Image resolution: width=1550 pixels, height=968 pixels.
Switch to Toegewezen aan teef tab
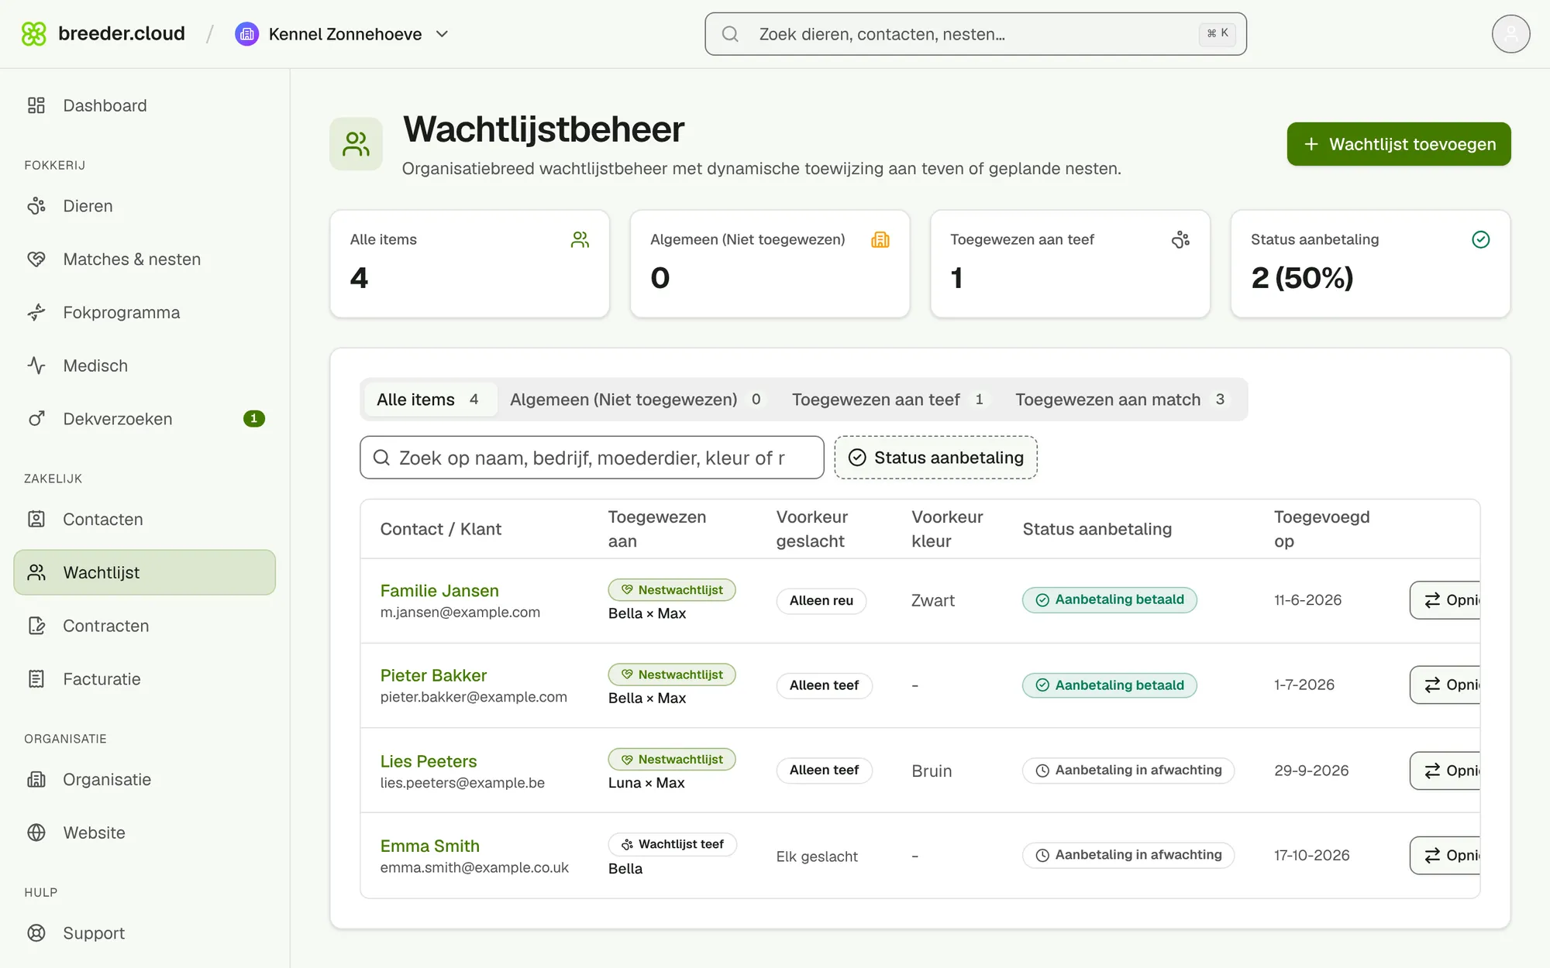pos(890,400)
